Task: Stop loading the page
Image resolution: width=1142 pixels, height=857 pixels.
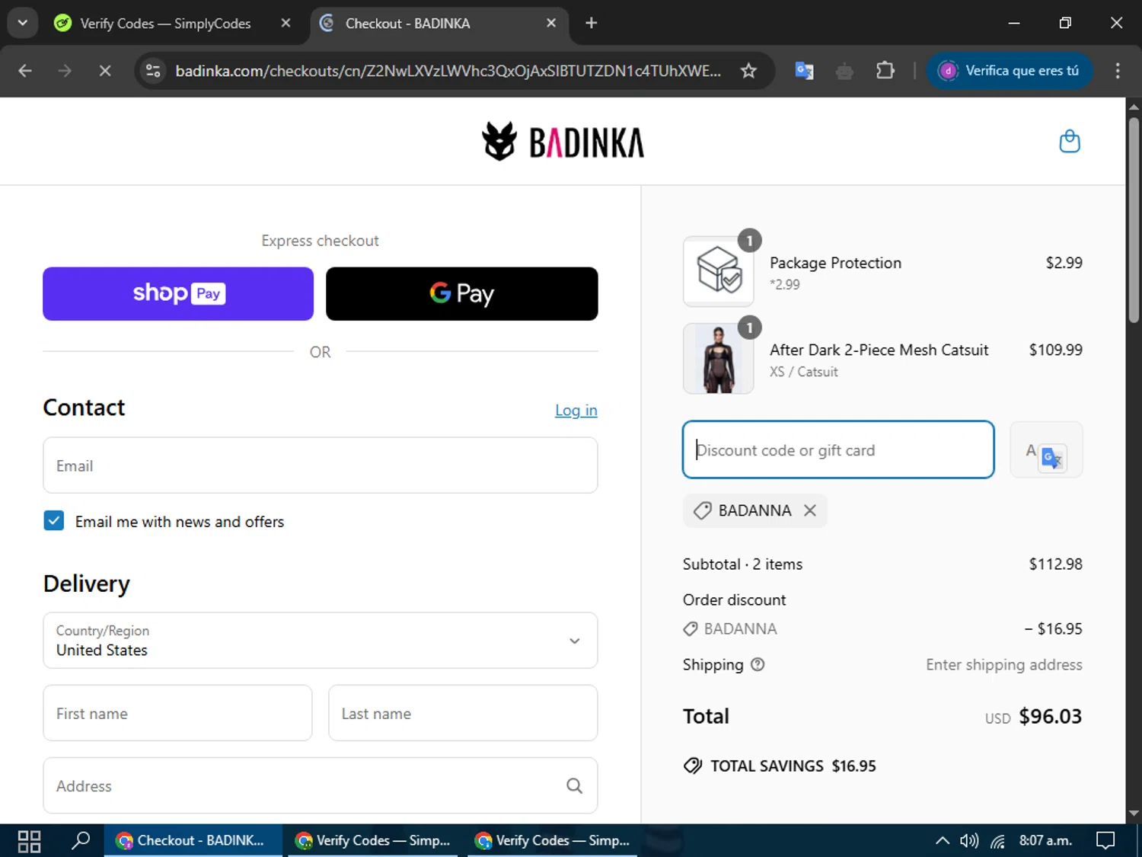Action: [105, 71]
